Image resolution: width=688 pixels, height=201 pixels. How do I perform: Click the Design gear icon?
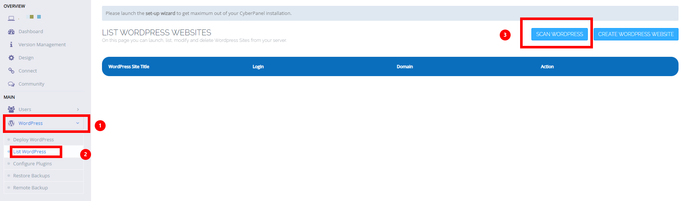click(11, 58)
